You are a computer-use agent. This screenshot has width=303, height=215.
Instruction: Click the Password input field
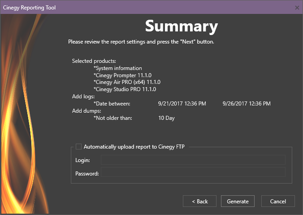193,172
